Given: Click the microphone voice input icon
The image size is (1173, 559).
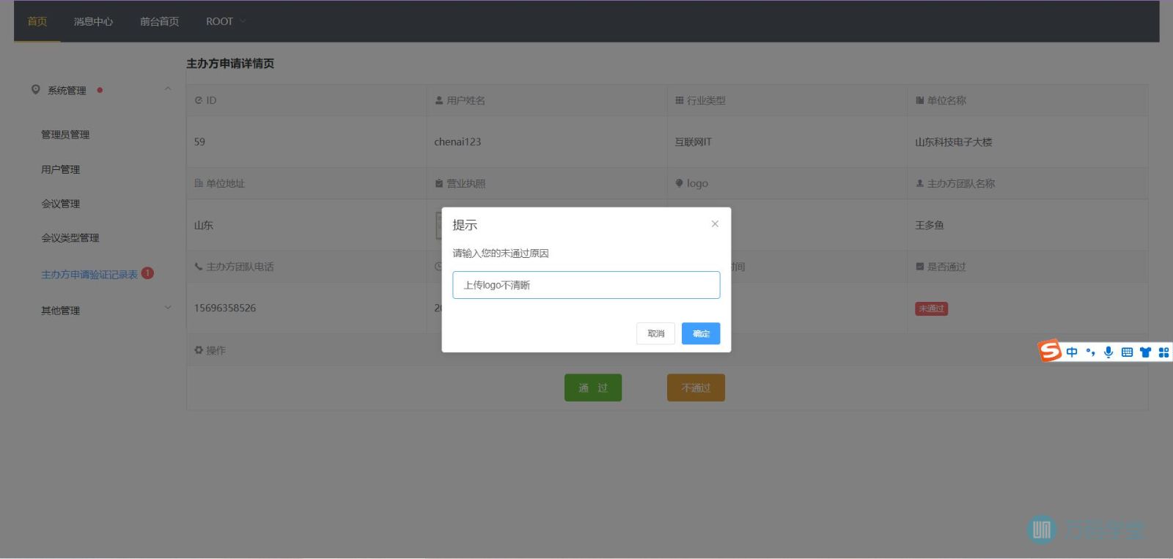Looking at the screenshot, I should [1108, 352].
